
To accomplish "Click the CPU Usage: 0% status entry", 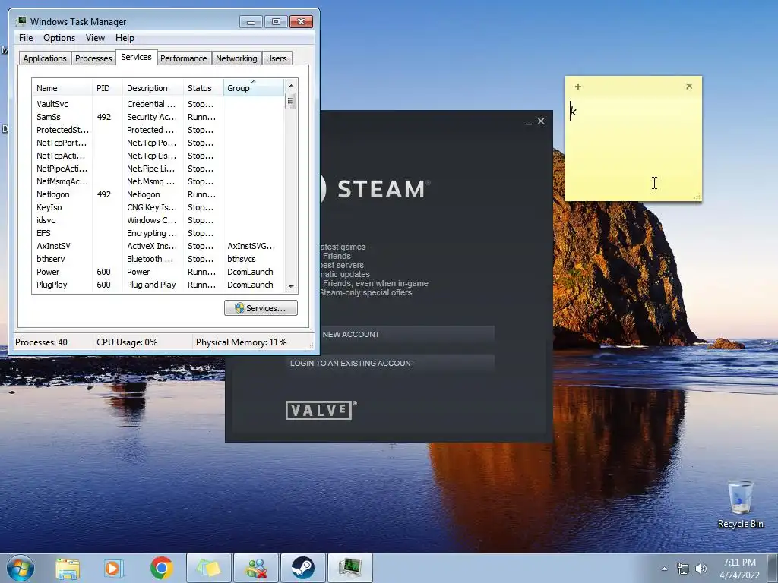I will point(127,342).
